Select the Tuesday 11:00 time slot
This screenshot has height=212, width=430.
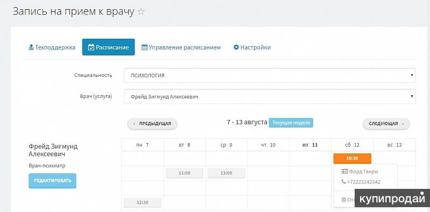185,173
